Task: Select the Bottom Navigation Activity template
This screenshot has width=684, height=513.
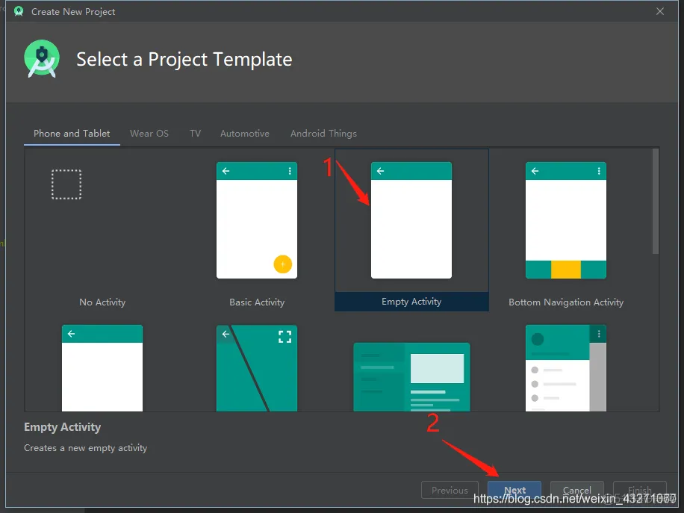Action: (x=566, y=220)
